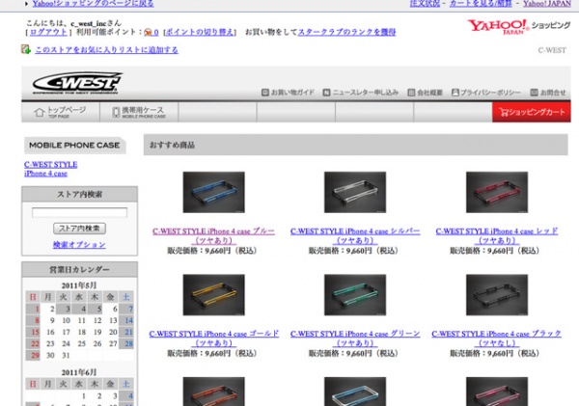Click May 31 in calendar
579x406 pixels.
pos(66,356)
